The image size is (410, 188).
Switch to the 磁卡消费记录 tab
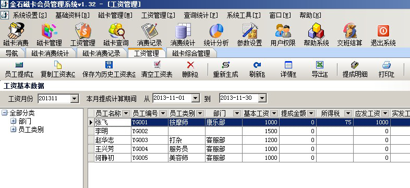pos(101,53)
